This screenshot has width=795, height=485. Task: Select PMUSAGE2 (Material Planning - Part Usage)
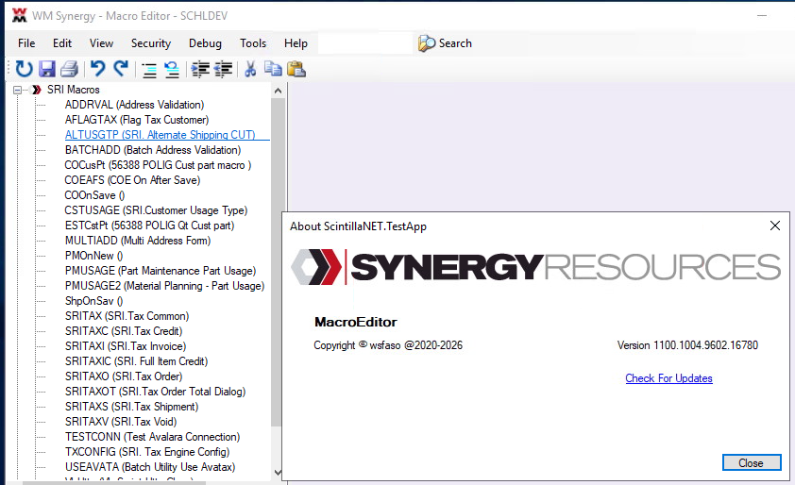pyautogui.click(x=165, y=286)
